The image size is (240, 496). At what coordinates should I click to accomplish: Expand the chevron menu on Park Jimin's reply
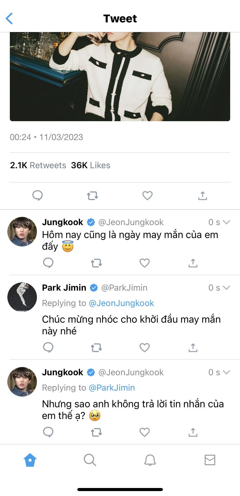point(226,288)
